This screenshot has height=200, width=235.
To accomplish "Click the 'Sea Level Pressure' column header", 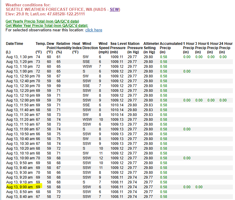I will click(118, 46).
